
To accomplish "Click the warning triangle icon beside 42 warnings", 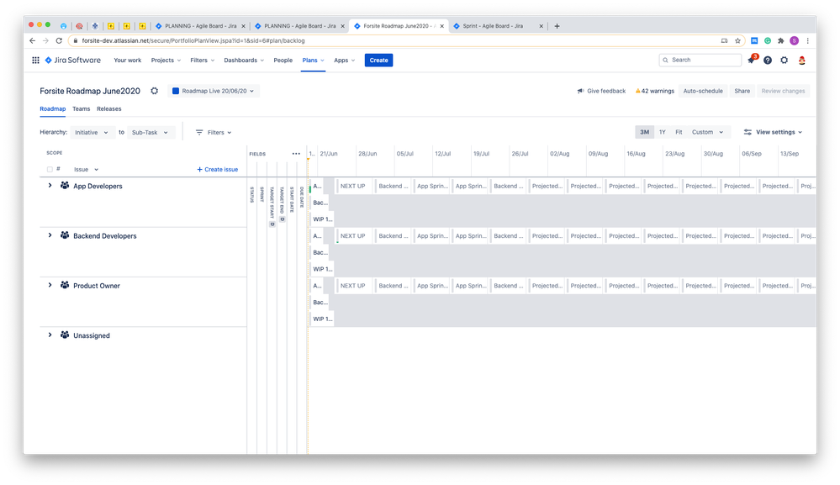I will [x=637, y=91].
